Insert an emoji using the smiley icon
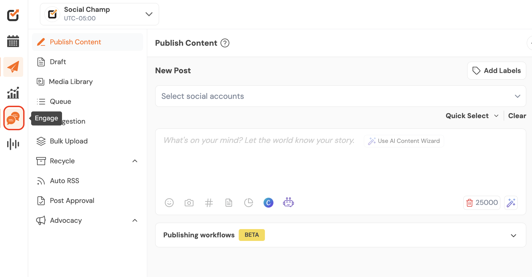 point(169,203)
